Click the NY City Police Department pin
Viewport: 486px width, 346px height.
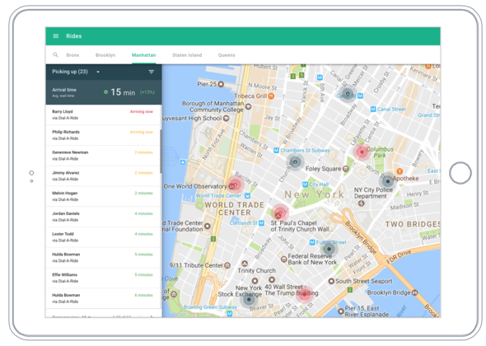point(361,203)
